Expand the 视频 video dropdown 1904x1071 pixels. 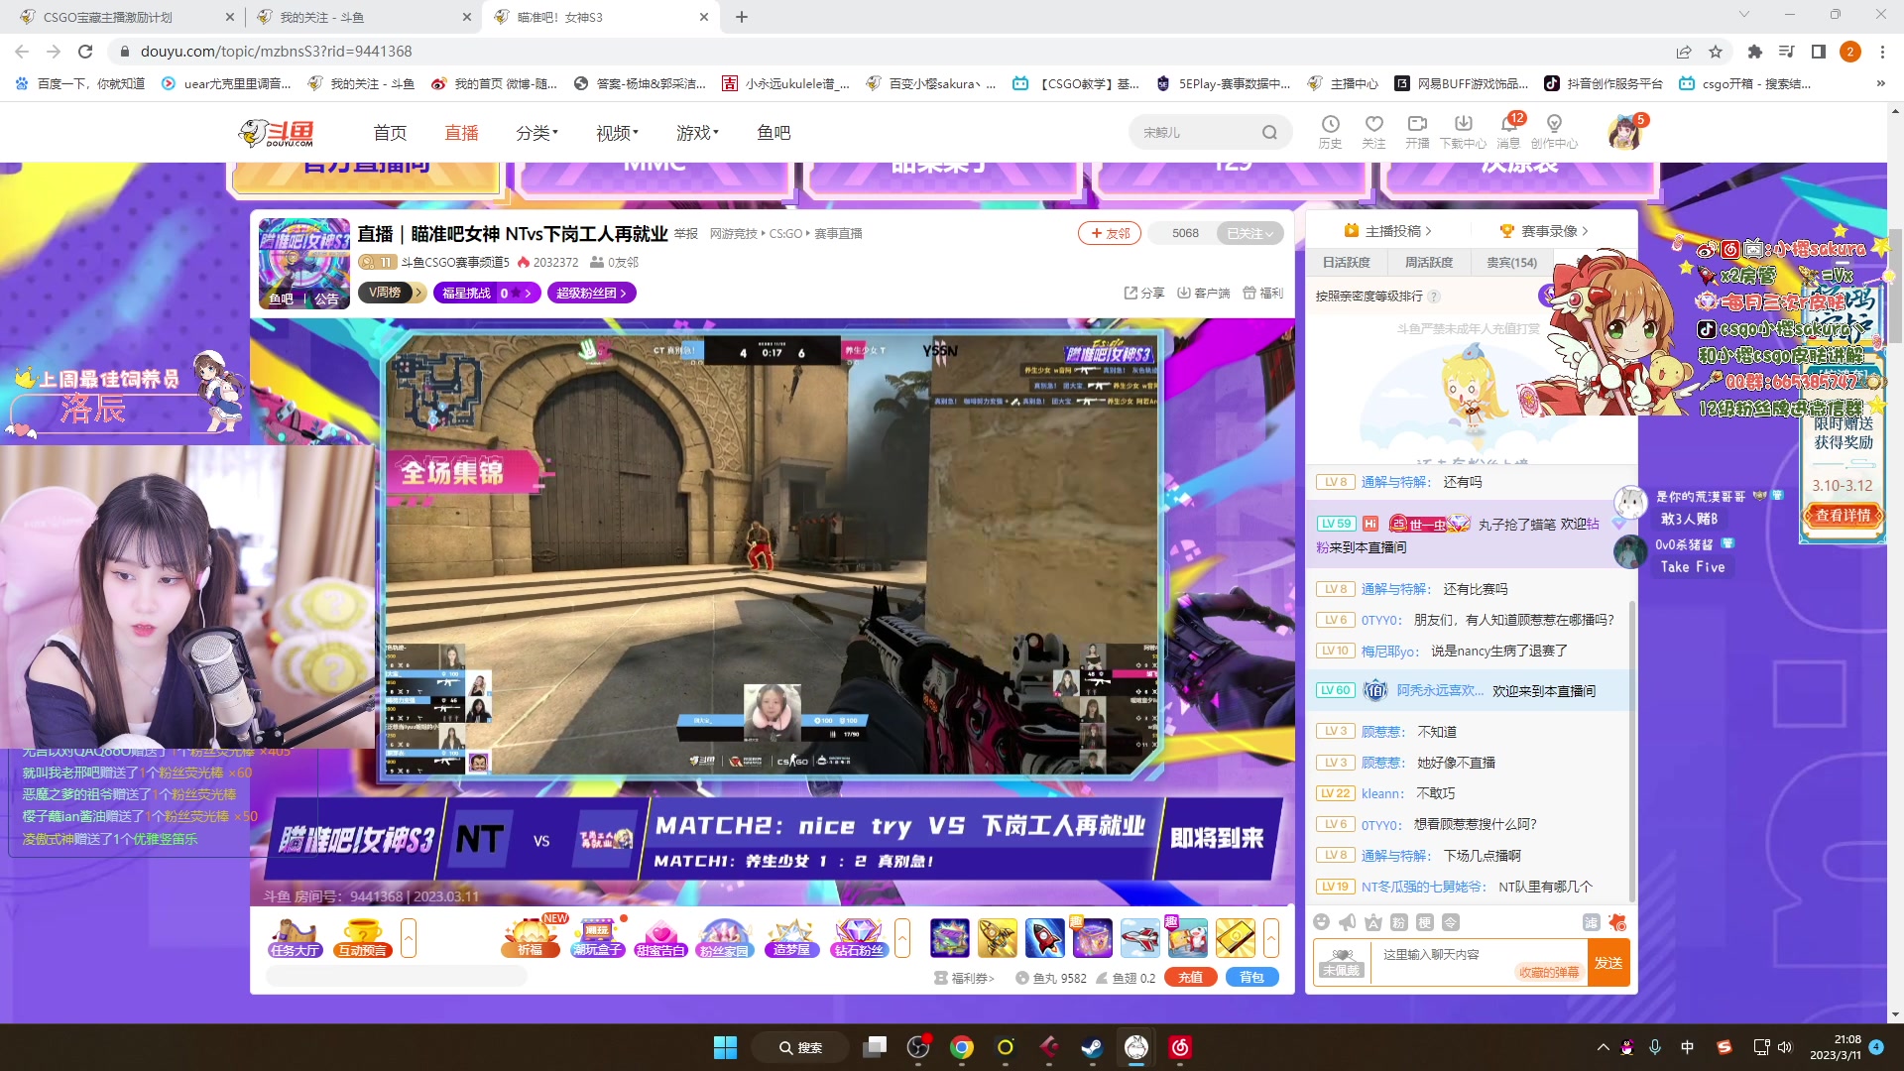(x=617, y=133)
